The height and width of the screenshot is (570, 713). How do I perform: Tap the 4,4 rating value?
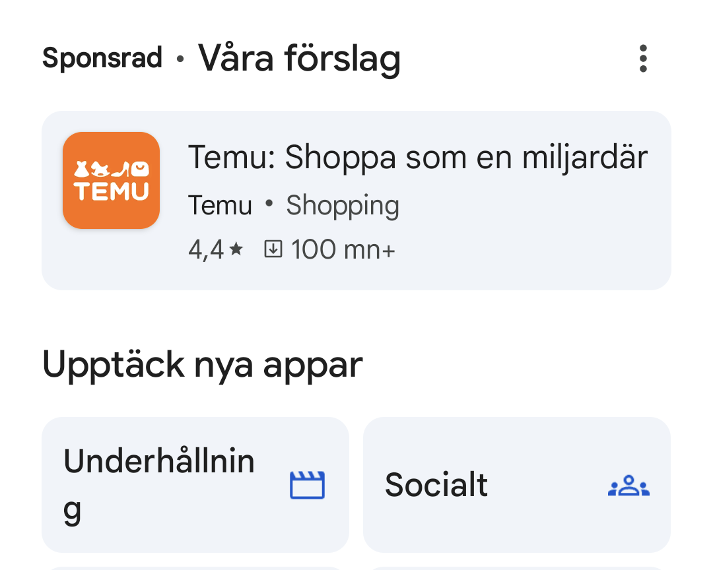206,249
